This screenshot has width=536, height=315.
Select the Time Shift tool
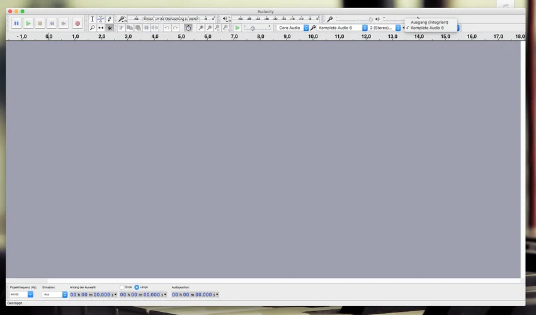click(x=101, y=28)
